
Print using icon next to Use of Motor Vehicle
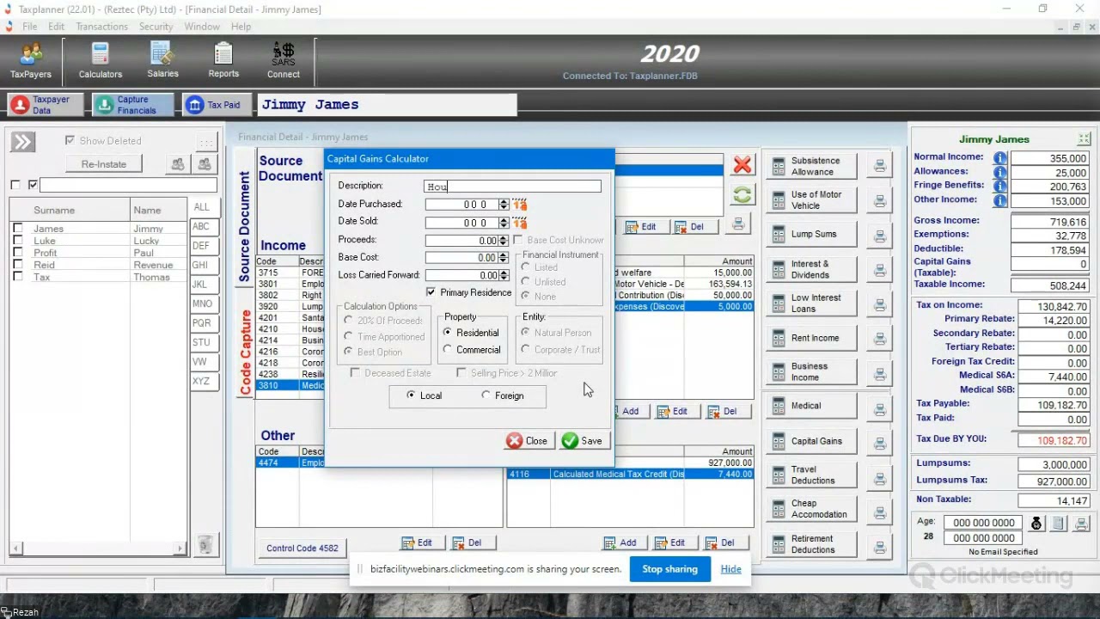880,200
